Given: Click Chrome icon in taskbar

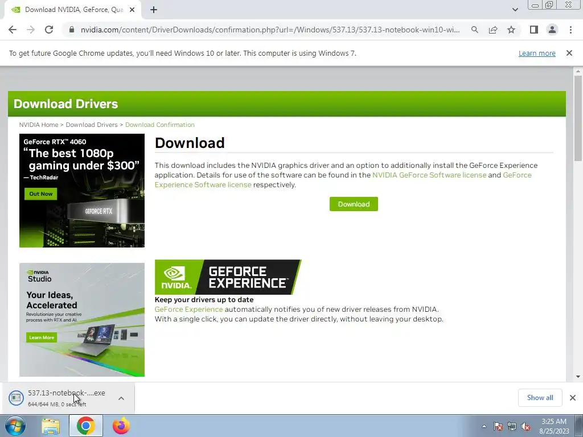Looking at the screenshot, I should pyautogui.click(x=85, y=426).
